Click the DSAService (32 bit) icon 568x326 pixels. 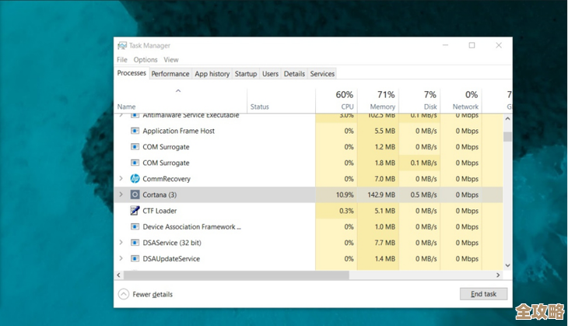[x=135, y=243]
